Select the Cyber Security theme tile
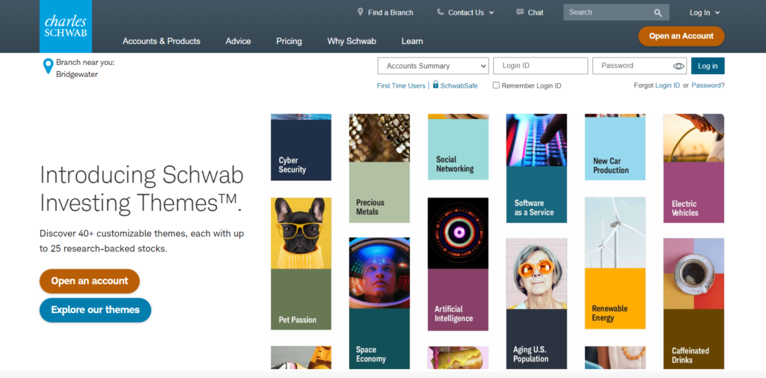This screenshot has height=378, width=766. 301,147
